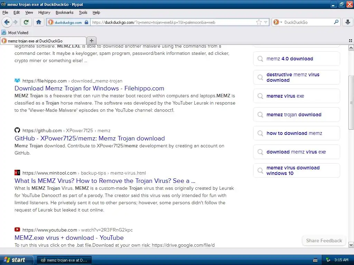Select the 'memz trojan exe at DuckDuckGo' tab
The image size is (354, 265).
[x=43, y=41]
